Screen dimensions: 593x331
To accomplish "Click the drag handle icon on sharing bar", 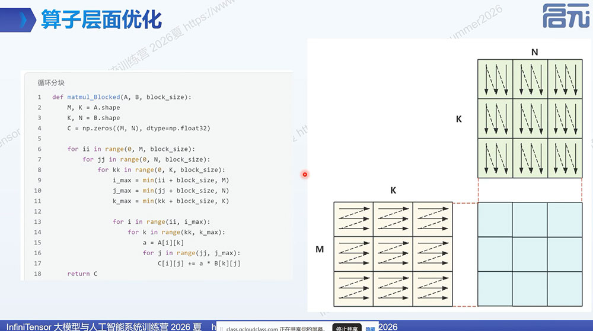I will 221,329.
